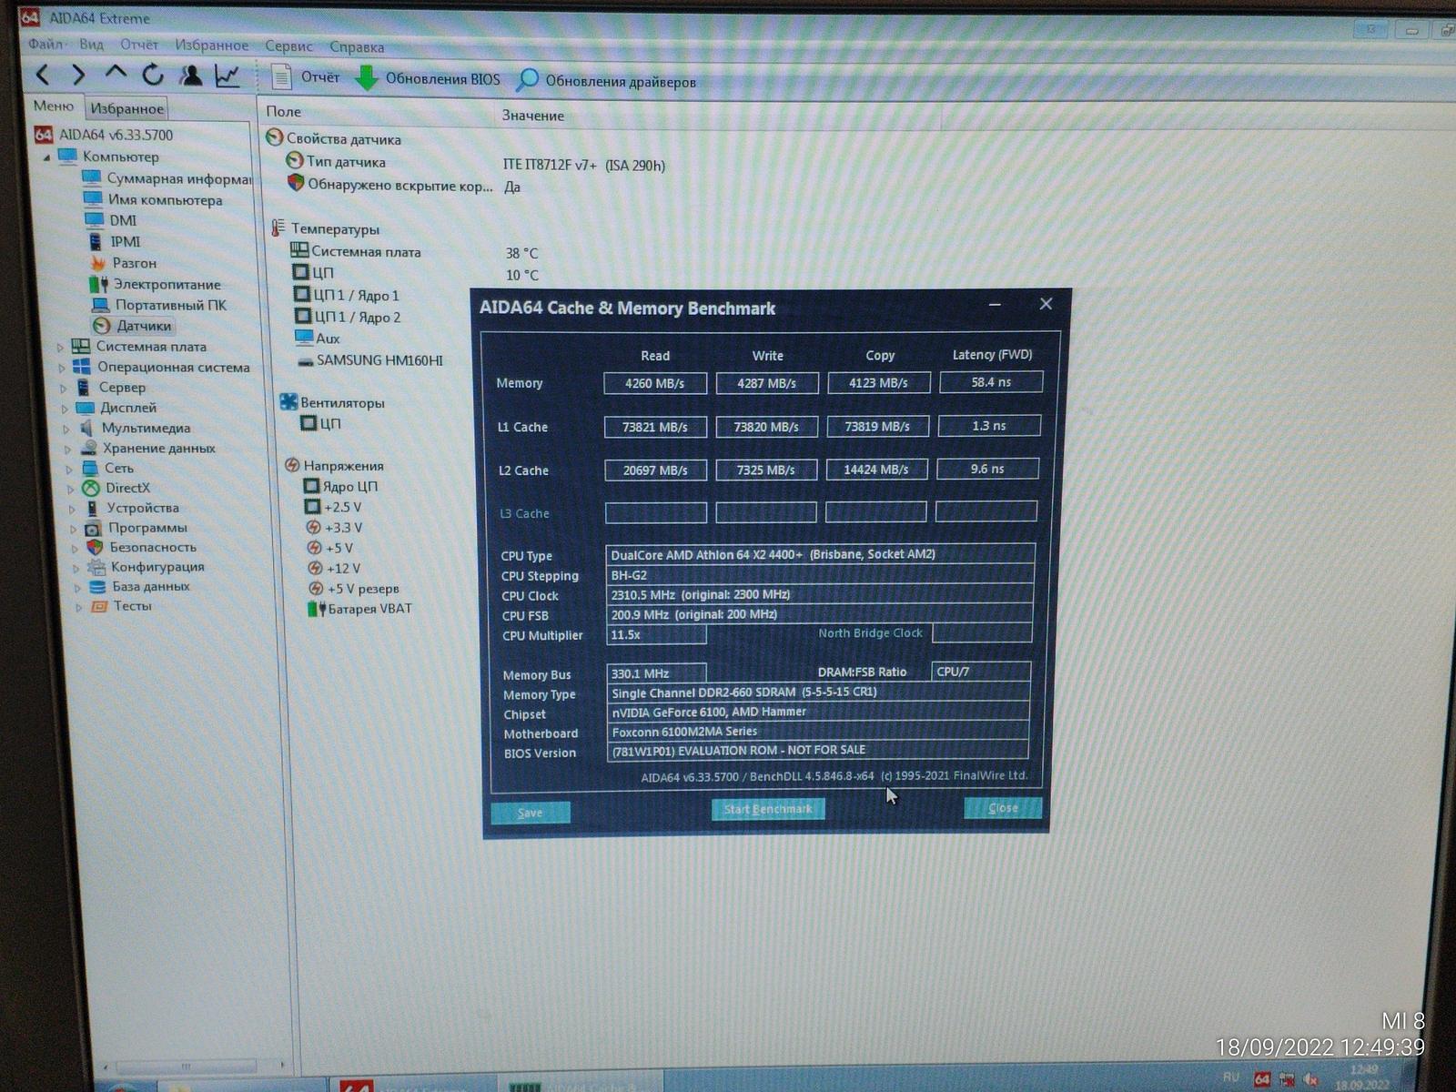
Task: Click the CPU Type value field
Action: click(820, 554)
